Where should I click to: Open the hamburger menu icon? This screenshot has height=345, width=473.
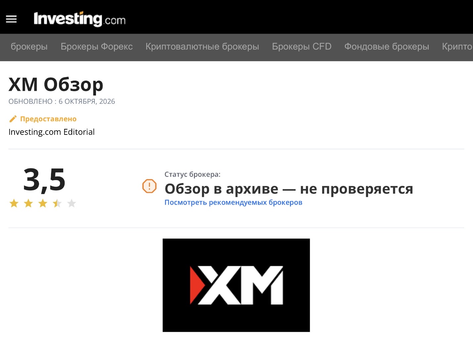tap(11, 19)
